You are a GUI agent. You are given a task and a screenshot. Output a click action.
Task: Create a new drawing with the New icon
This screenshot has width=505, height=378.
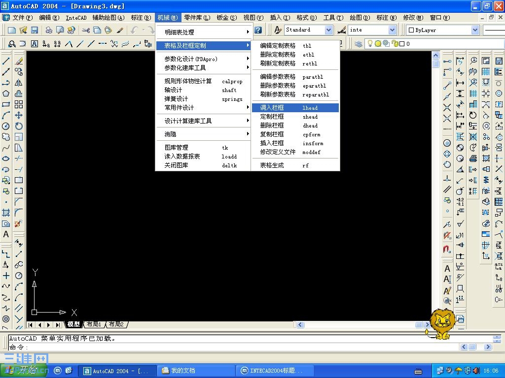point(12,30)
